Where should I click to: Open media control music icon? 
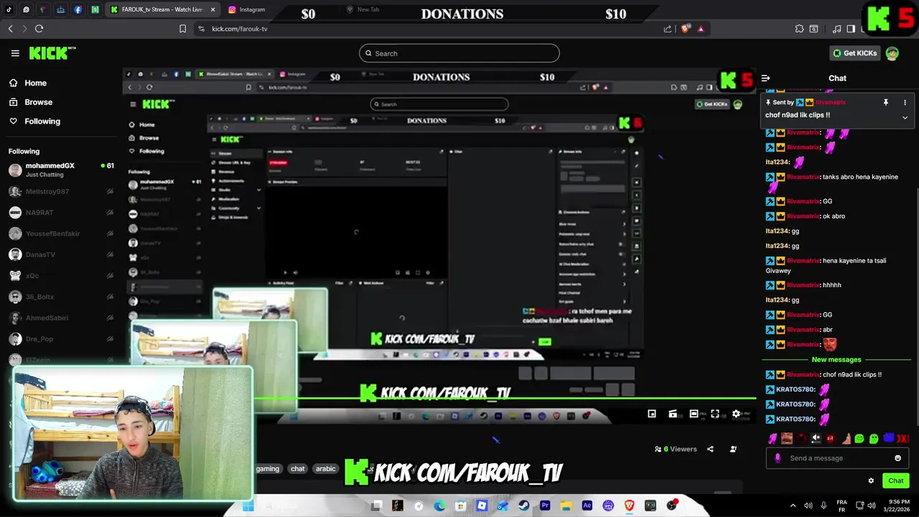pyautogui.click(x=836, y=29)
